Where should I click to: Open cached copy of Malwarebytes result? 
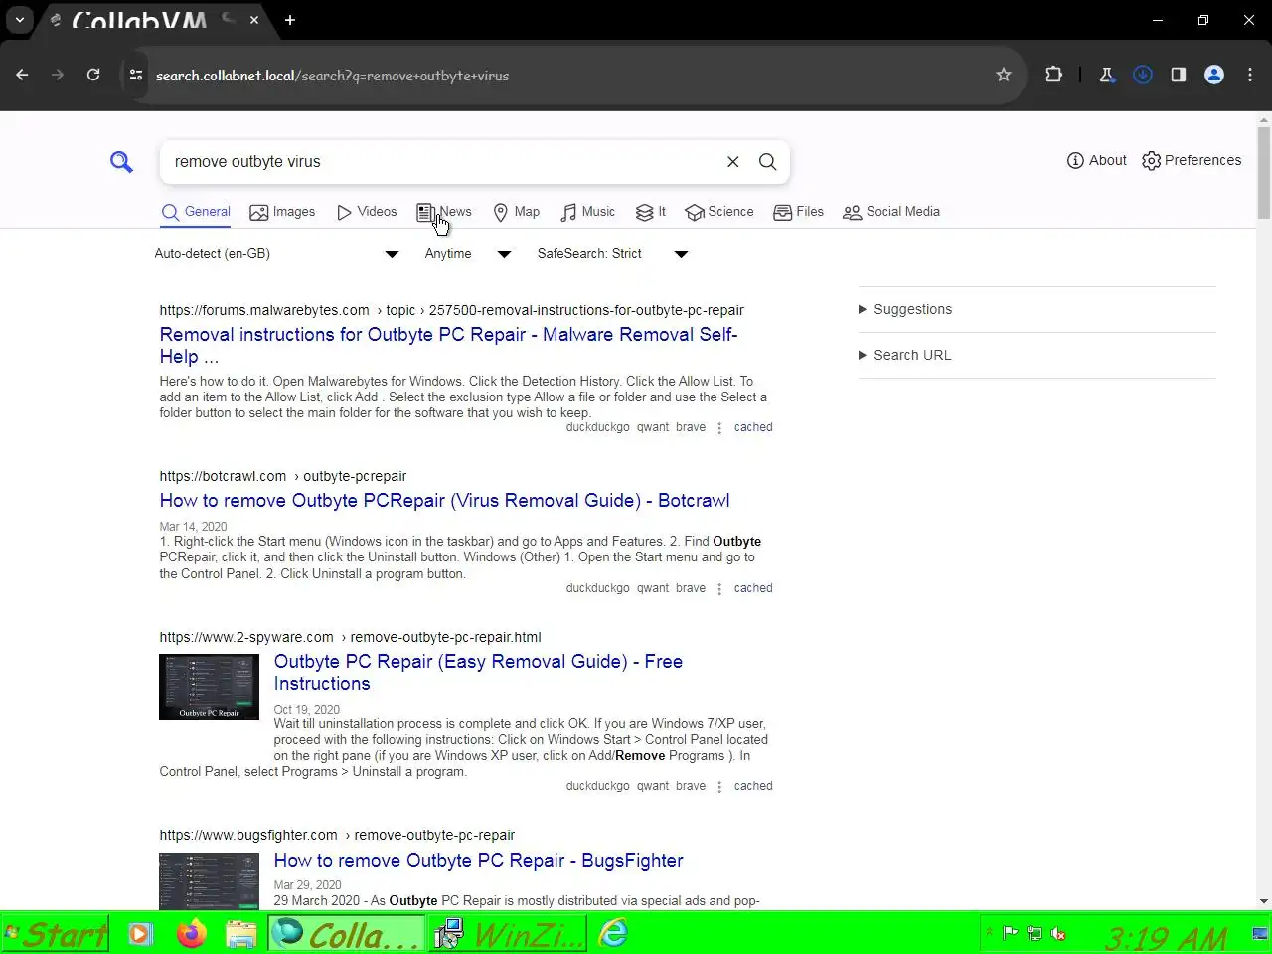pos(753,427)
